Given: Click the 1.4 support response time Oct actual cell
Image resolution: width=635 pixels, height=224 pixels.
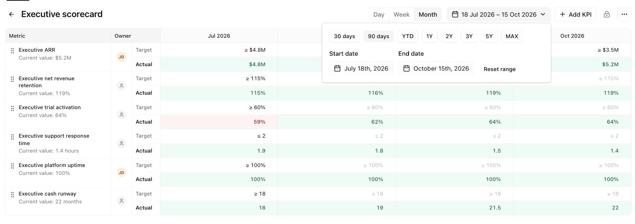Looking at the screenshot, I should point(572,151).
